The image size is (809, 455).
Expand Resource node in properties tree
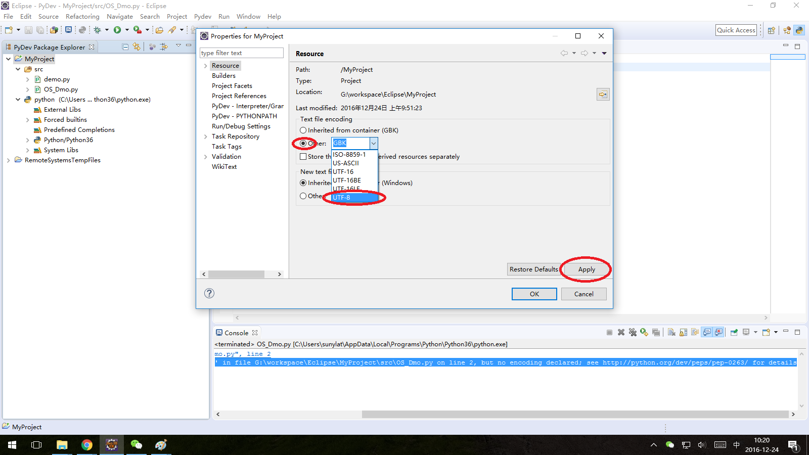pyautogui.click(x=205, y=66)
